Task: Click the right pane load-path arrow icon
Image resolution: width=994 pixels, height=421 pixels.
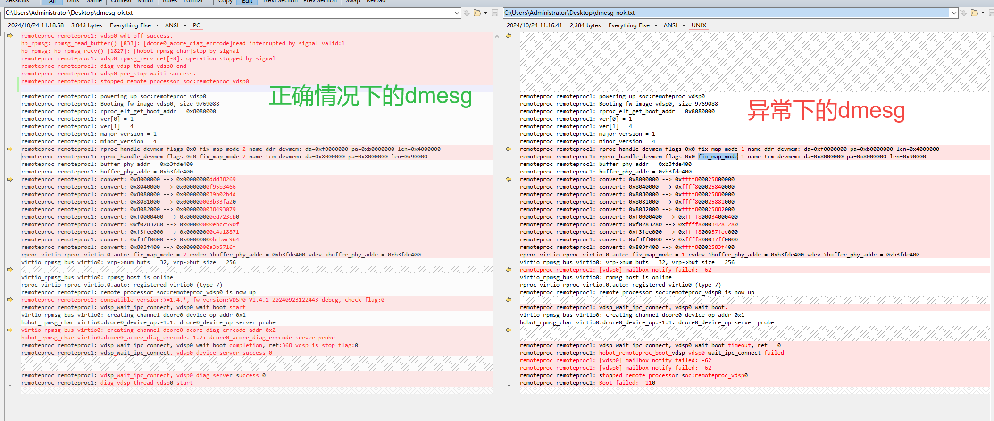Action: (x=963, y=13)
